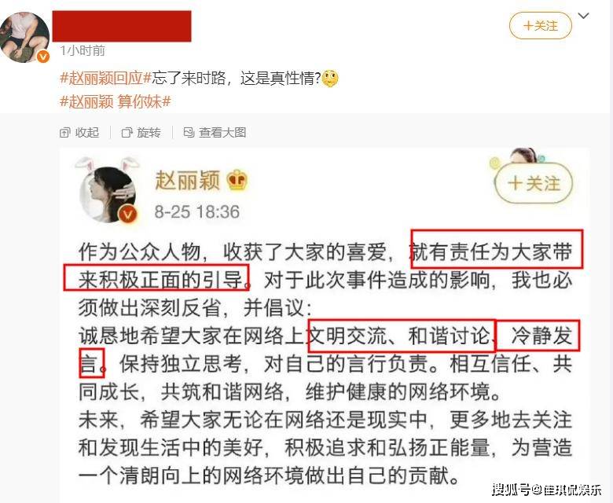The height and width of the screenshot is (503, 613).
Task: Click the poster's profile avatar
Action: (x=25, y=37)
